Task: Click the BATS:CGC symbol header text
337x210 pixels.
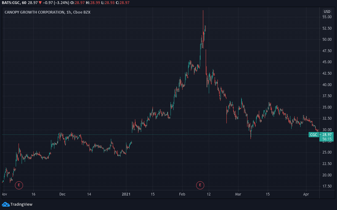Action: coord(11,3)
